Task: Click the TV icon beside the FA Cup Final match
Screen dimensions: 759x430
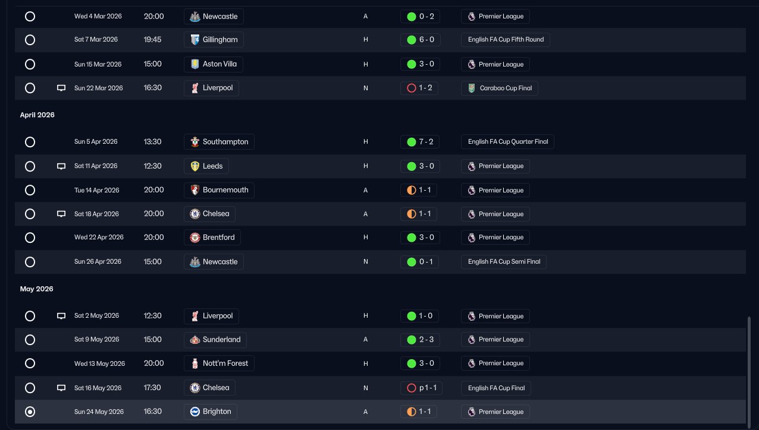Action: click(x=61, y=388)
